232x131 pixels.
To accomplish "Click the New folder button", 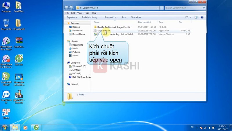I will [x=136, y=17].
